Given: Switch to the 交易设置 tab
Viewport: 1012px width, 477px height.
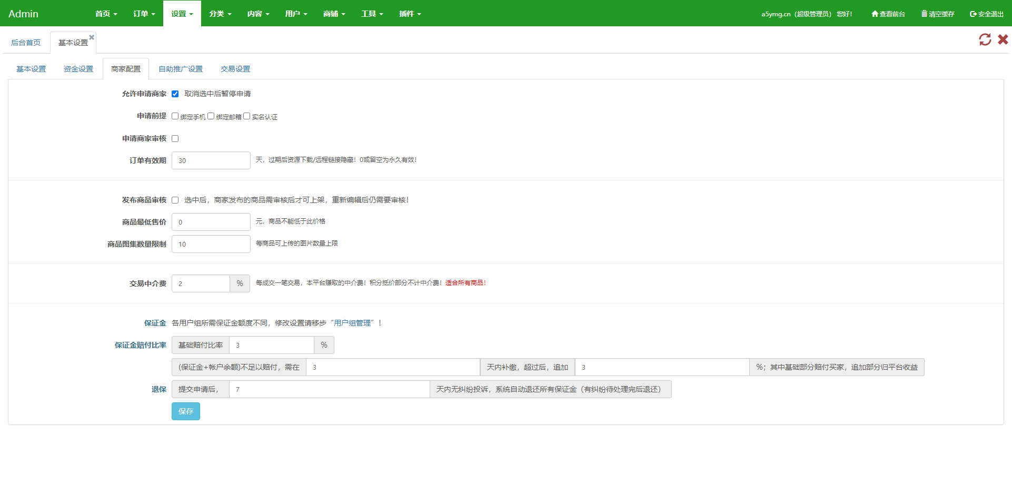Looking at the screenshot, I should 235,69.
